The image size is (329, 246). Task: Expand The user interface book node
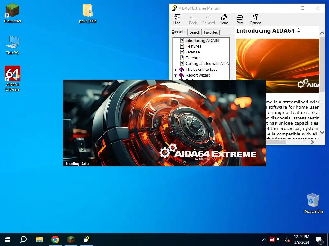point(176,70)
